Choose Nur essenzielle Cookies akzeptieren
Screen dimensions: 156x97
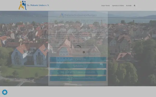pos(78,72)
